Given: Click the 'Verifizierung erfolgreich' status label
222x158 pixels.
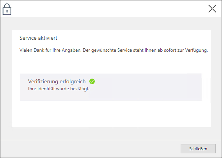Looking at the screenshot, I should coord(57,81).
